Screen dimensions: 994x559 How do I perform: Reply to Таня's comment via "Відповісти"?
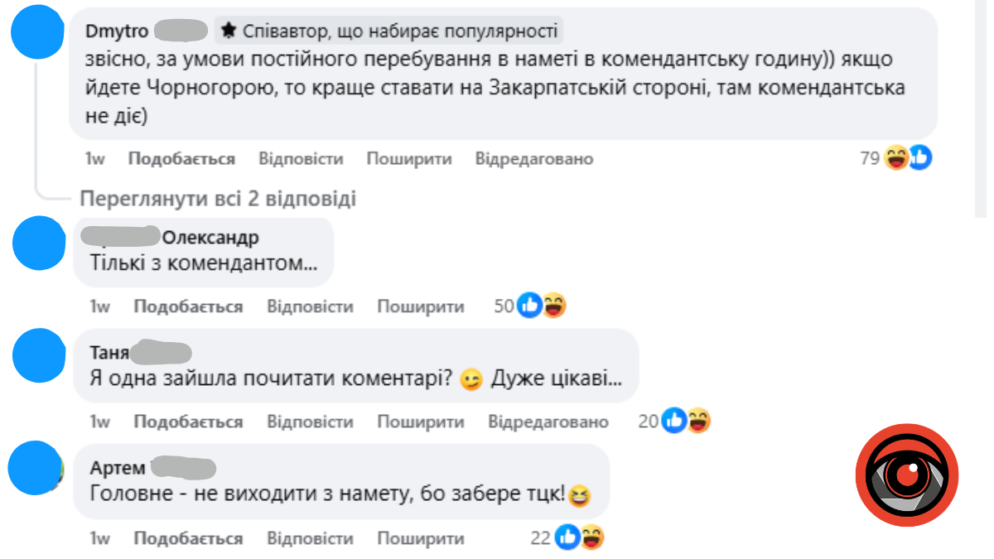click(310, 422)
